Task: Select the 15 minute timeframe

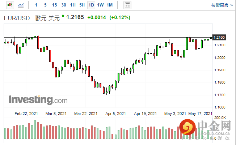Action: click(54, 5)
